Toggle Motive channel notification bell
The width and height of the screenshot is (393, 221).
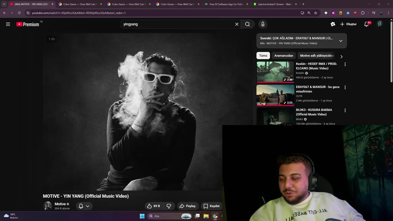[x=84, y=206]
